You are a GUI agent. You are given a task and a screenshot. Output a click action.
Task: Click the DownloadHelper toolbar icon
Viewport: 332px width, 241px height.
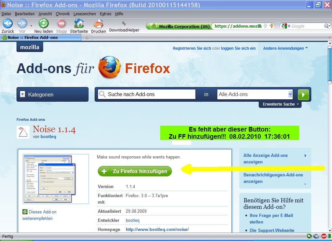(124, 23)
